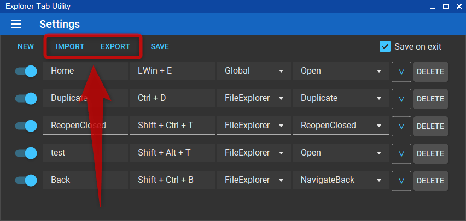Disable the Home hotkey toggle
Viewport: 466px width, 221px height.
click(26, 71)
